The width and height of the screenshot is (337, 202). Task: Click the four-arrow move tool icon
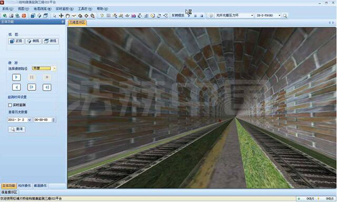click(61, 16)
